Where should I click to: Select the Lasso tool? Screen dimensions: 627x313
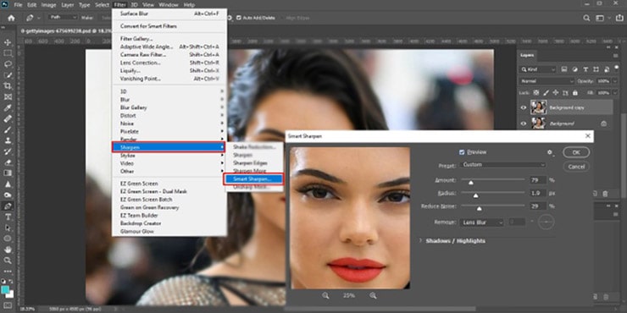coord(8,64)
